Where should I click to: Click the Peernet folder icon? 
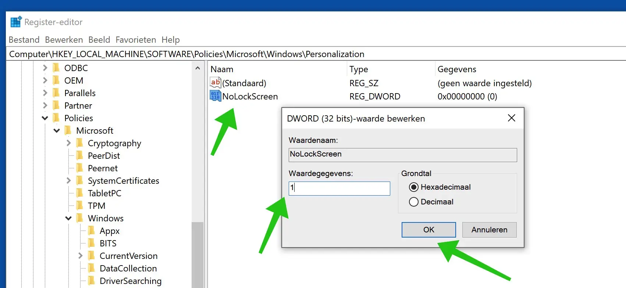pos(80,168)
